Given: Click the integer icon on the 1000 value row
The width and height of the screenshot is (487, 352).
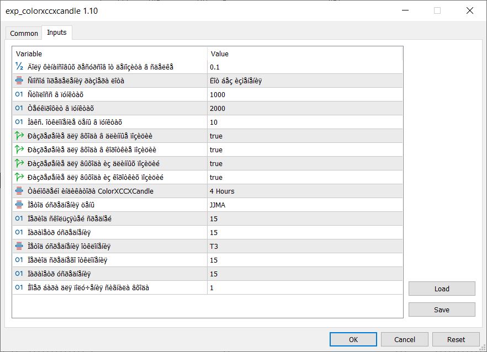Looking at the screenshot, I should click(x=19, y=94).
